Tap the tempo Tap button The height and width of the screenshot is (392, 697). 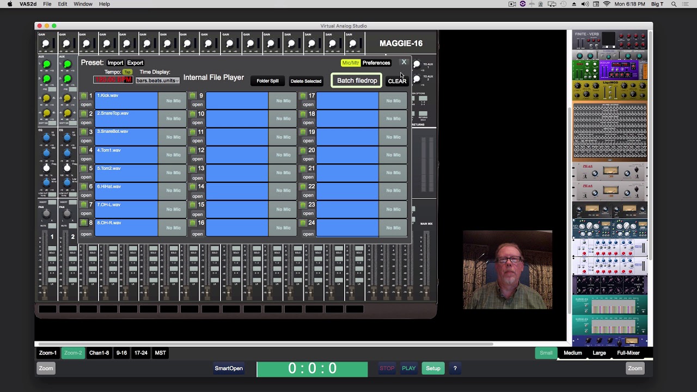tap(127, 72)
